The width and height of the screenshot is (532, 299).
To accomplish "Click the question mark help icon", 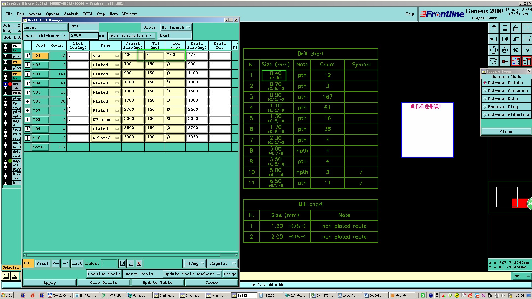I will (527, 50).
